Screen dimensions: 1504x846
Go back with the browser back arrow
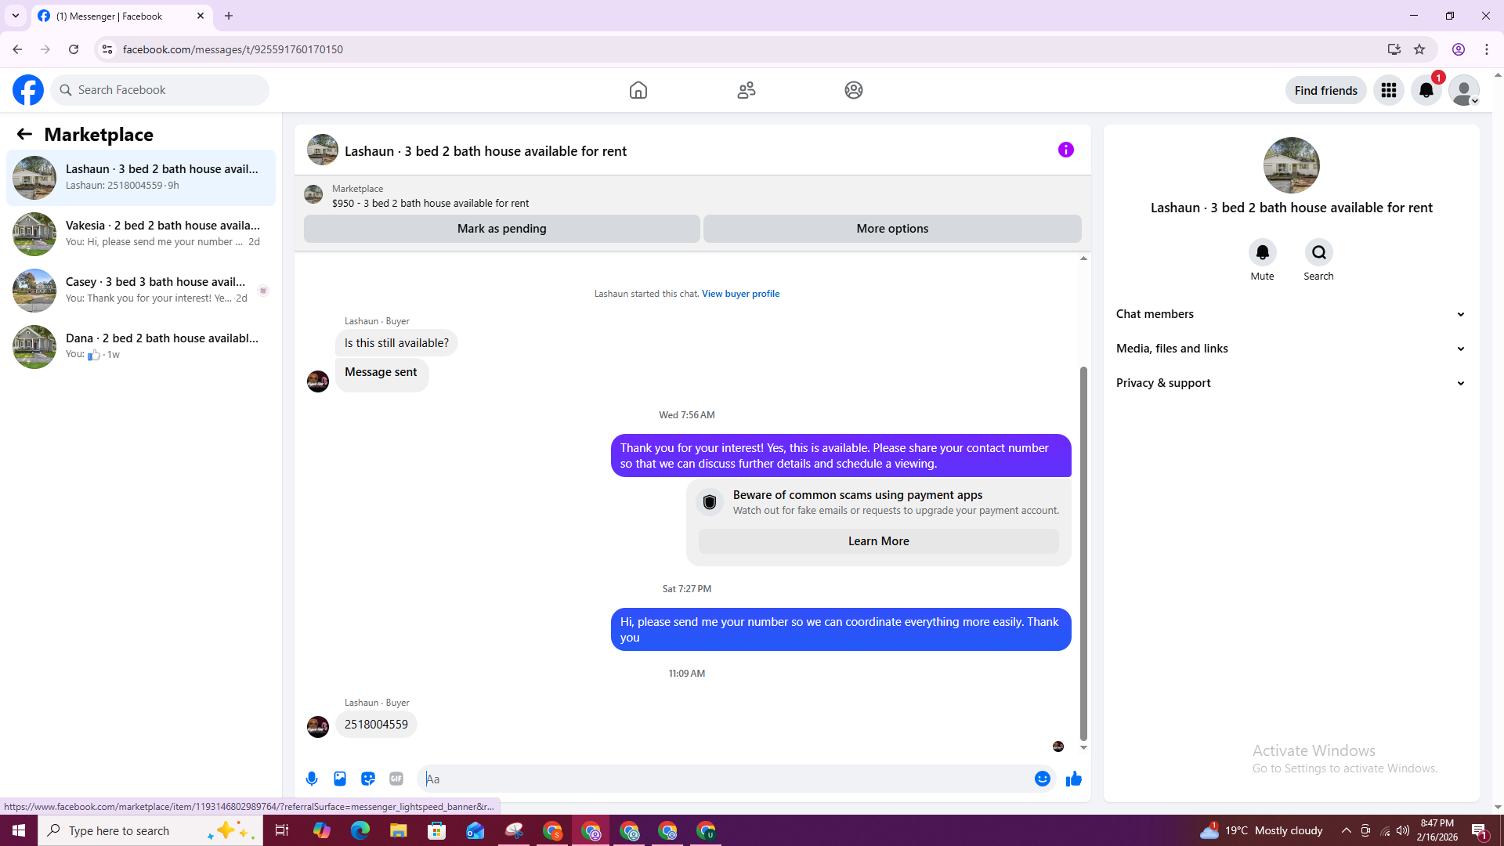(x=17, y=49)
